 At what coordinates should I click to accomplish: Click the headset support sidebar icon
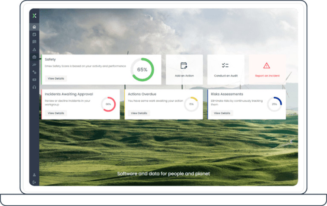tap(34, 87)
